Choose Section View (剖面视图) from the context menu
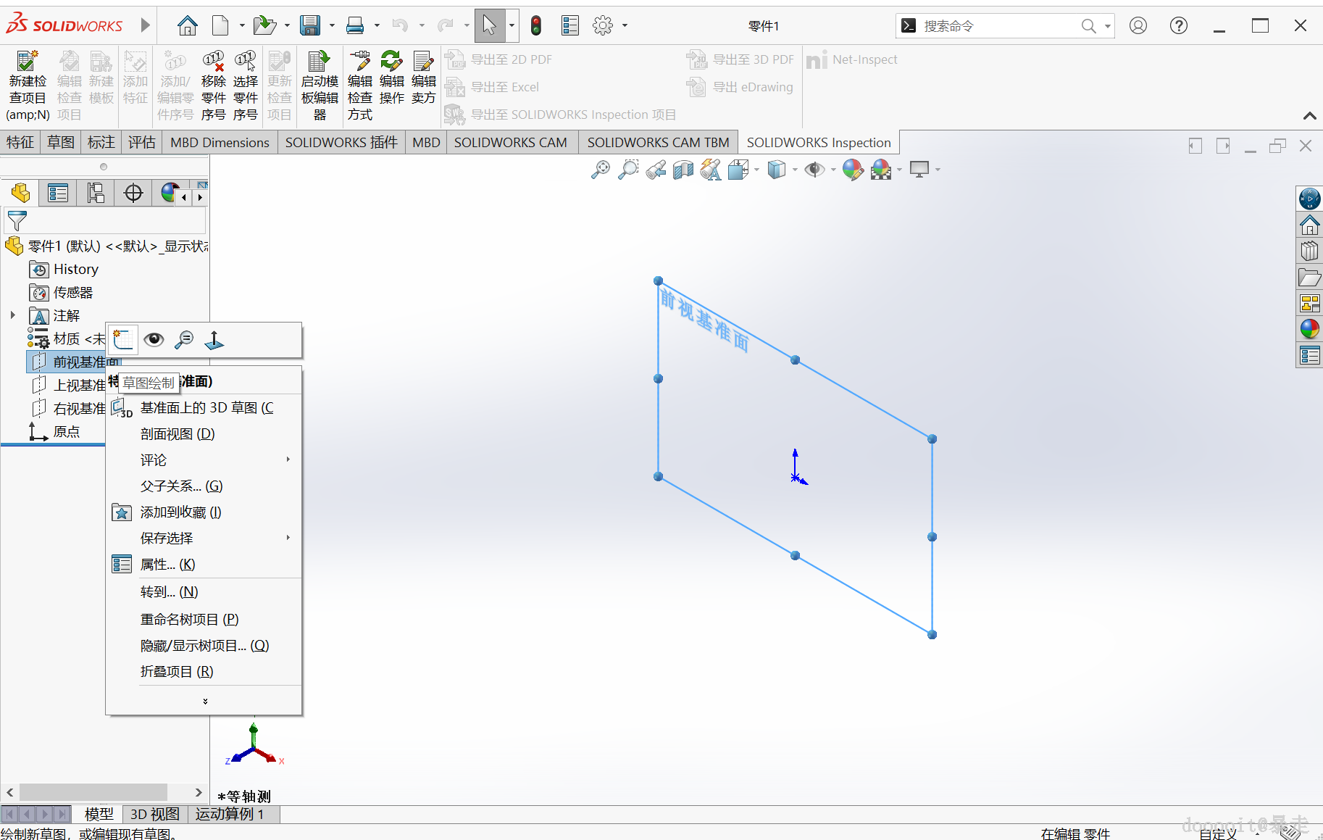Screen dimensions: 1323x840 206,433
